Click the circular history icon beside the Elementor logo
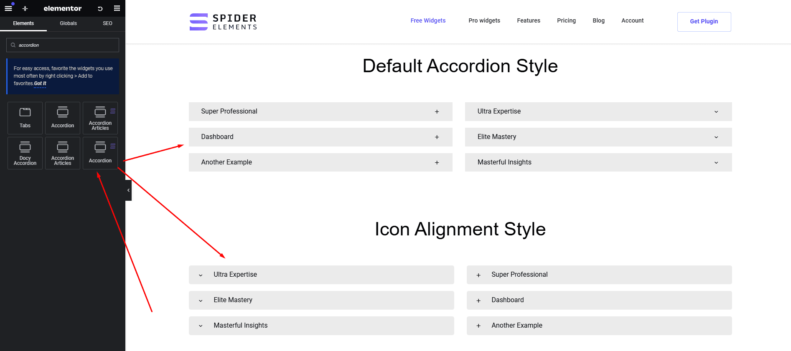Viewport: 791px width, 351px height. 100,8
